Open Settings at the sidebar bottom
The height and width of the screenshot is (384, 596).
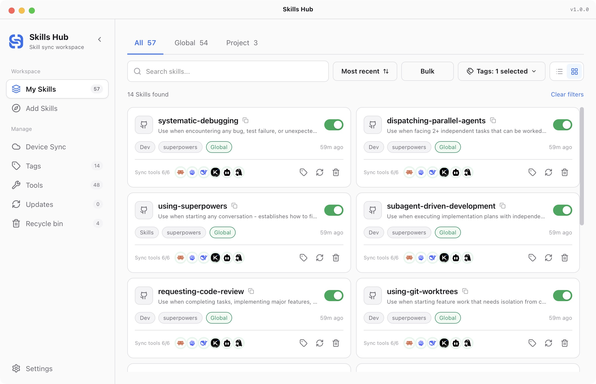point(57,369)
